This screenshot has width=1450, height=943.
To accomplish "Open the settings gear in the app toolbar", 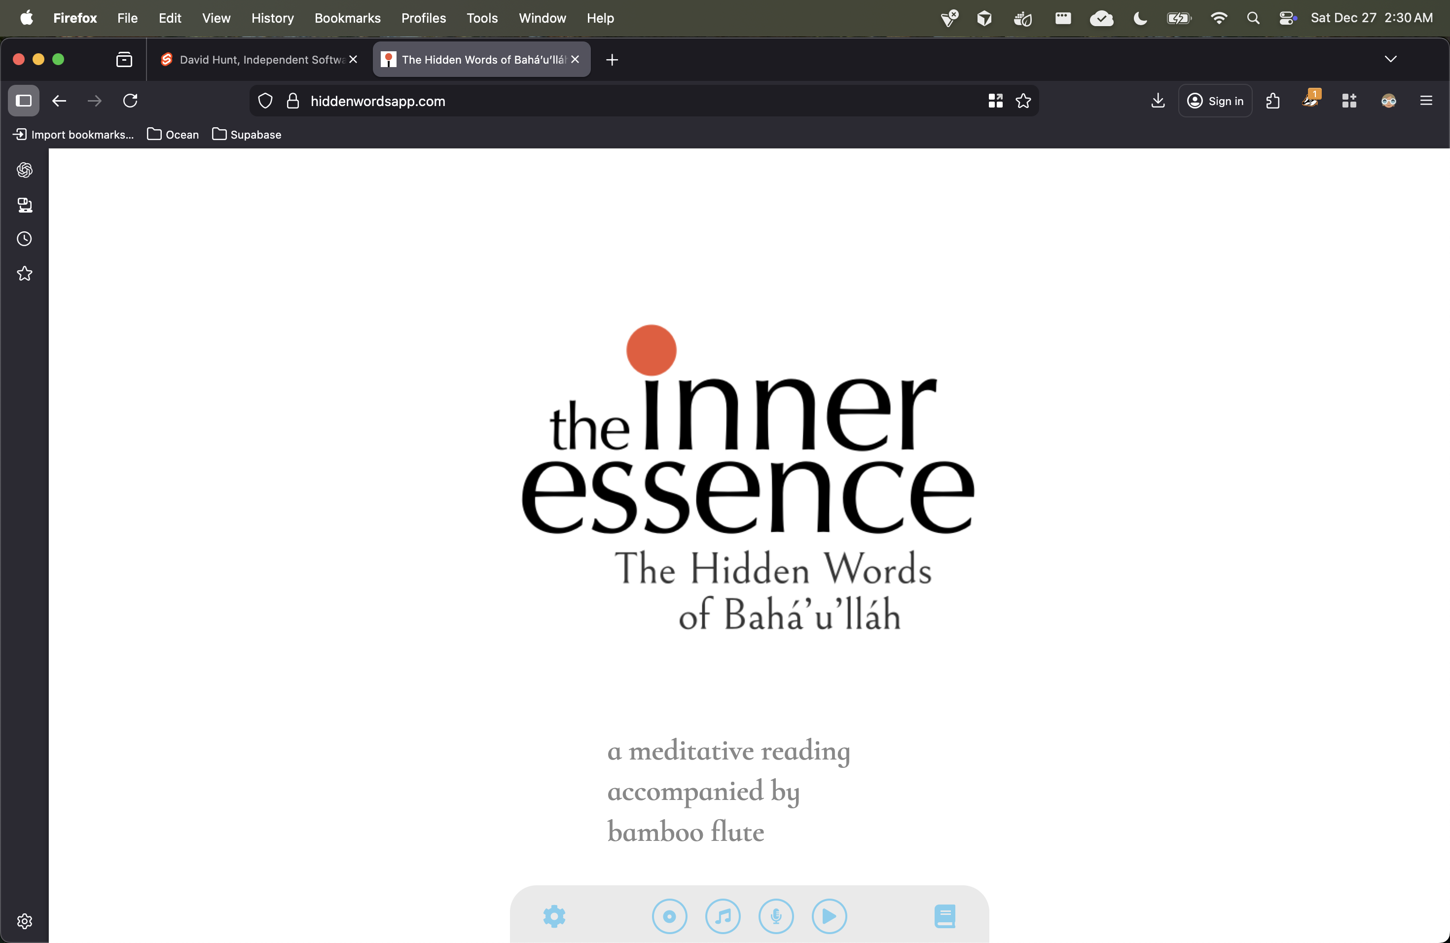I will click(x=553, y=915).
